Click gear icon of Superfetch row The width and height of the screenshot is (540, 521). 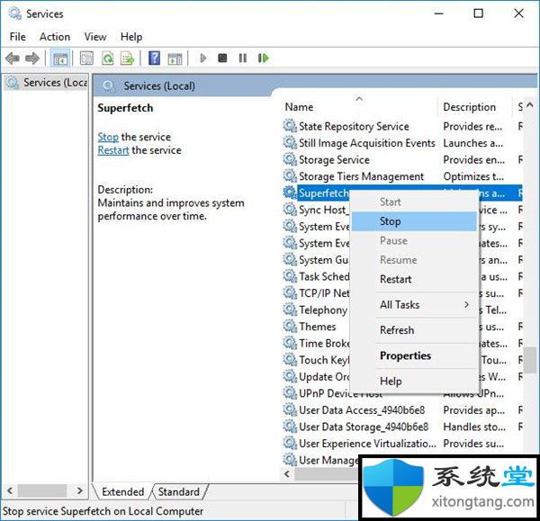pyautogui.click(x=290, y=193)
